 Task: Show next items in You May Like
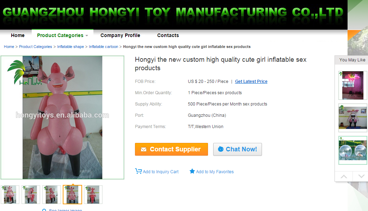pyautogui.click(x=361, y=176)
